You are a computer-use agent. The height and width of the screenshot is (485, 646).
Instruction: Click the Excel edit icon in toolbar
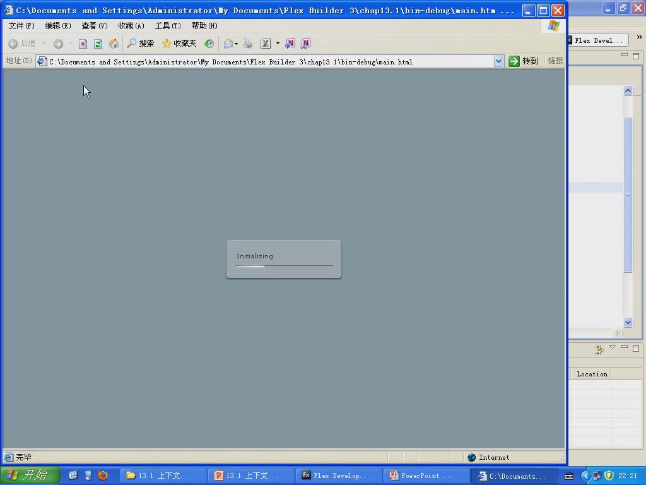tap(266, 44)
